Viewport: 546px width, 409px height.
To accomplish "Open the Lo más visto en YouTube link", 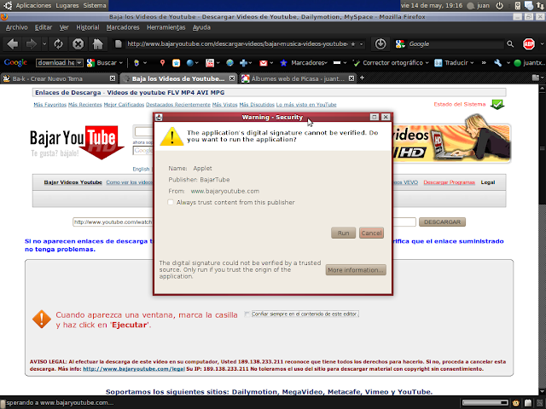I will click(x=306, y=105).
